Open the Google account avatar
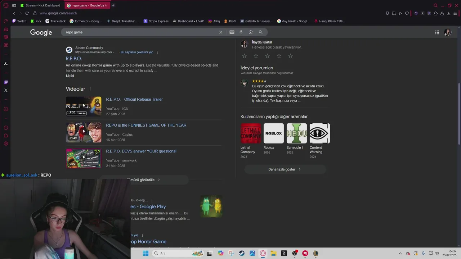The width and height of the screenshot is (461, 259). tap(448, 32)
